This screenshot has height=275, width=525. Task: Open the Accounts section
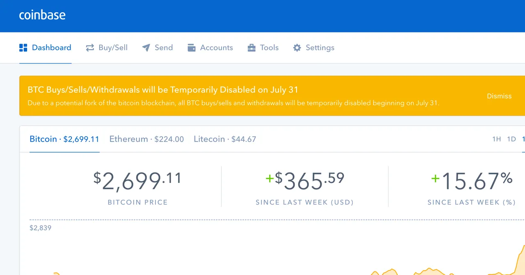pos(210,48)
